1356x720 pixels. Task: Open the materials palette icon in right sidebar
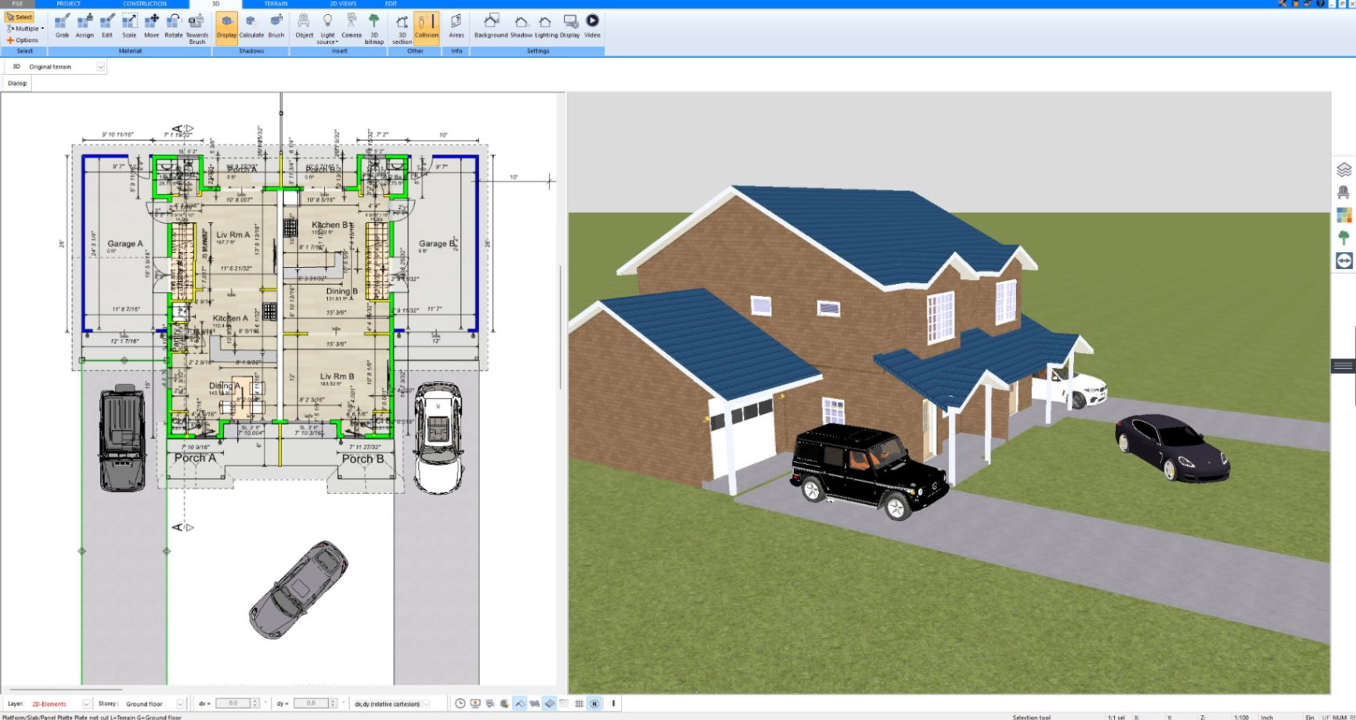coord(1344,214)
